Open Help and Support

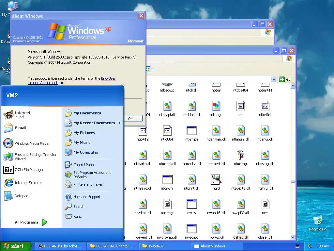point(93,196)
